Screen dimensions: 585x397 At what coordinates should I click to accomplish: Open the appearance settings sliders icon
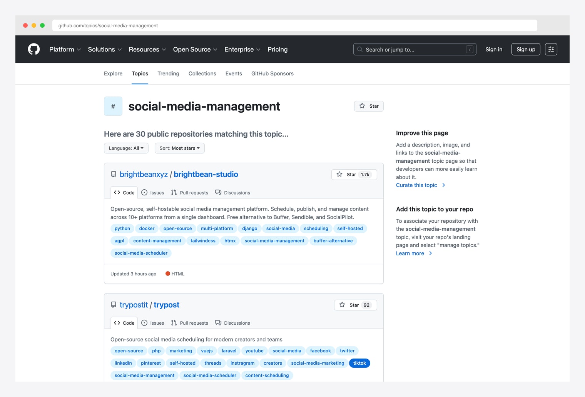(551, 49)
